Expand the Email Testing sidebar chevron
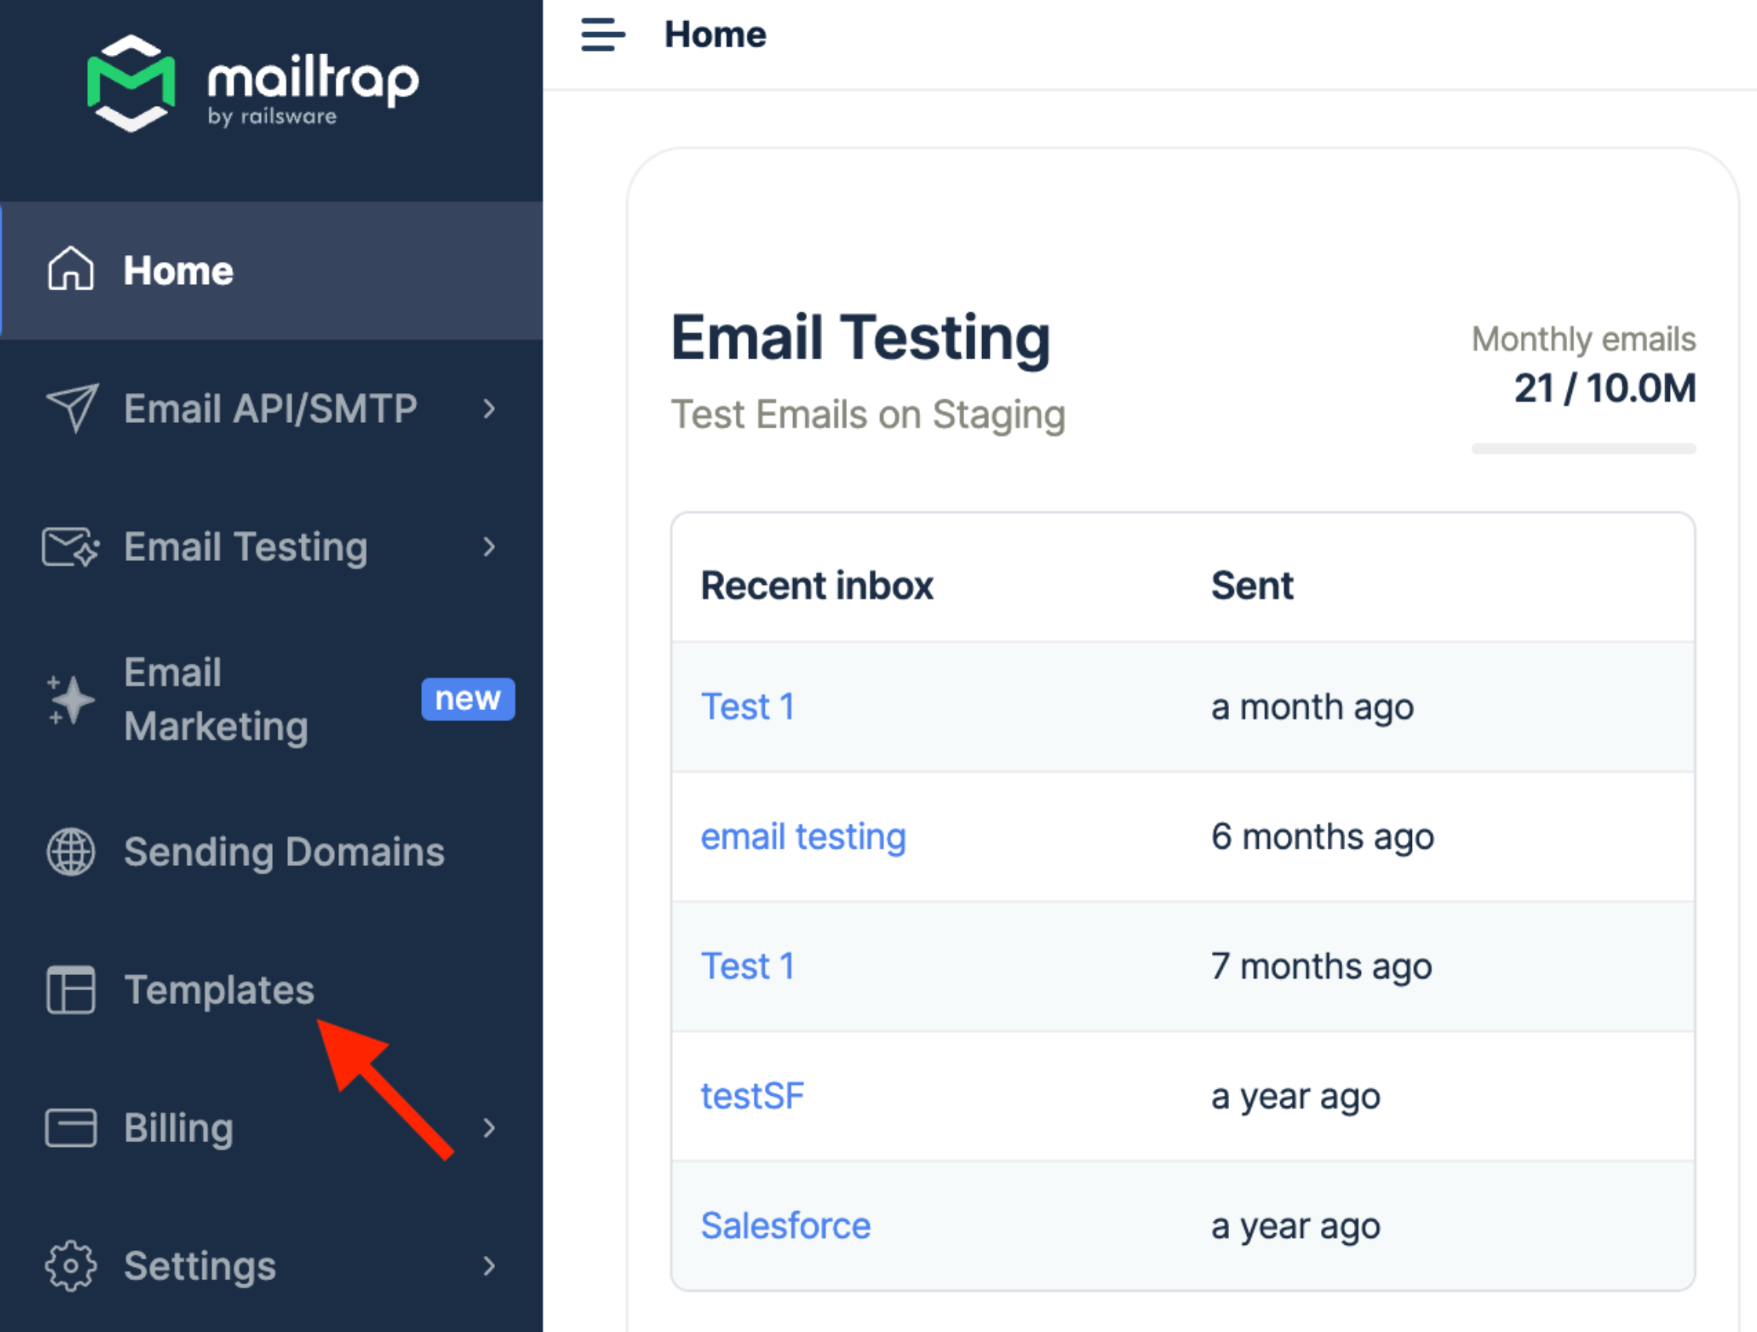The width and height of the screenshot is (1757, 1332). tap(489, 547)
